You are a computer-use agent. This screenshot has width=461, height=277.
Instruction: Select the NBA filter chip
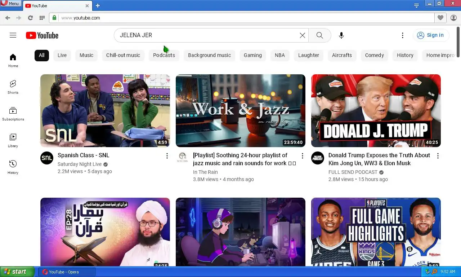[280, 55]
